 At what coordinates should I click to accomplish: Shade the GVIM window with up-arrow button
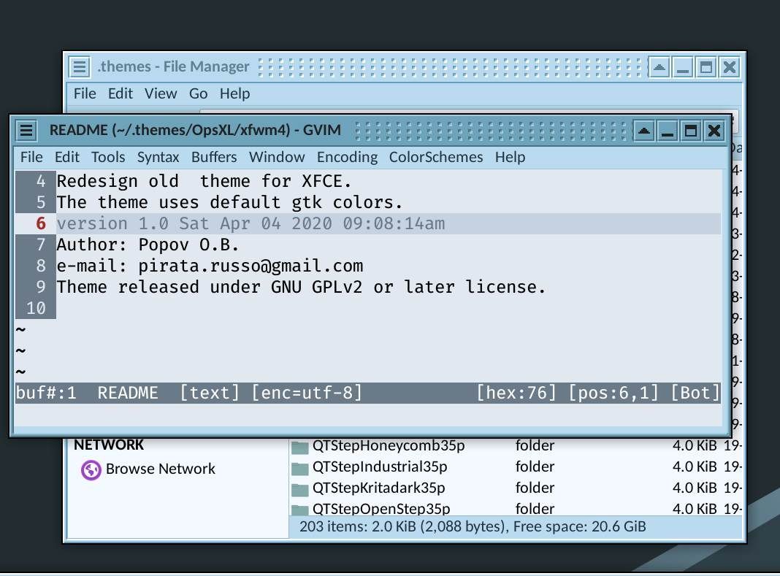tap(643, 131)
